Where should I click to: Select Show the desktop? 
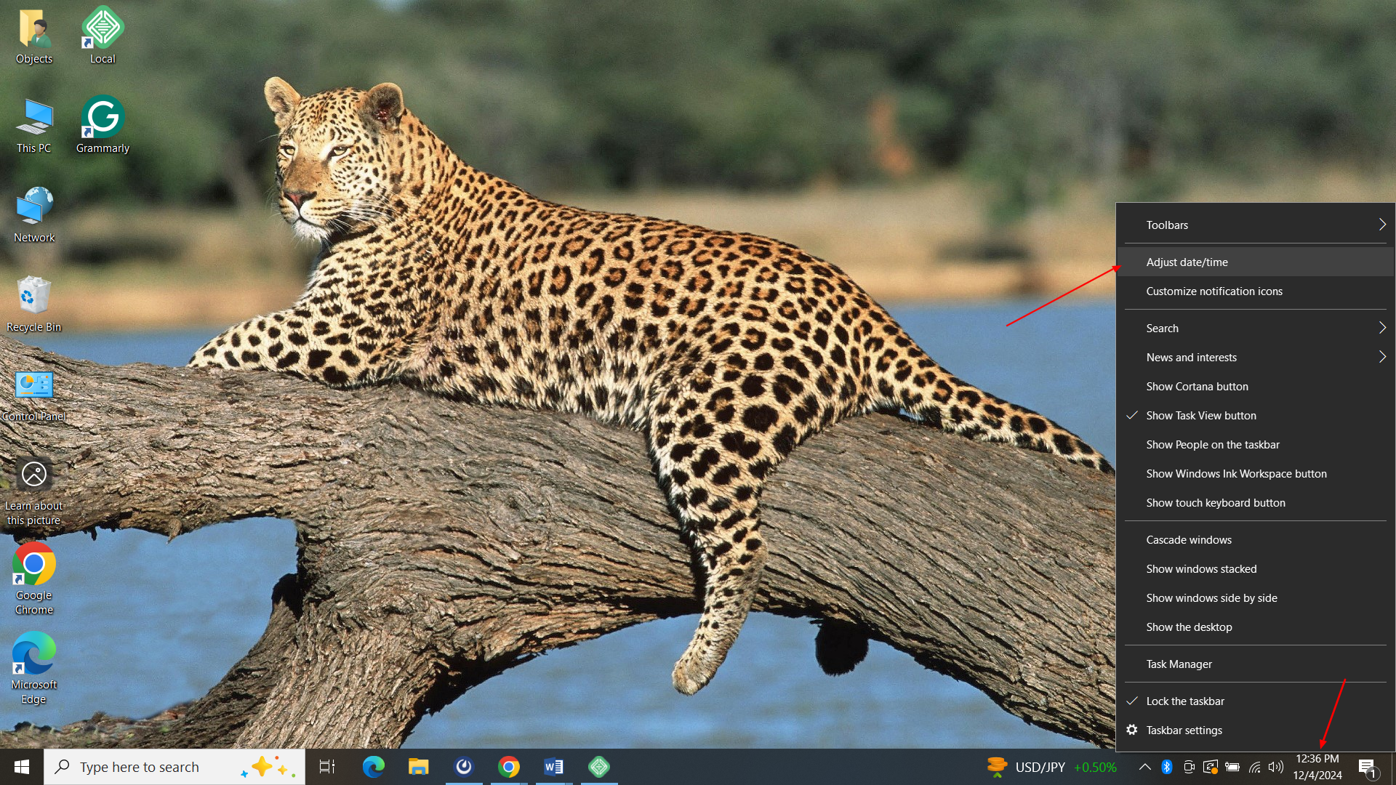(x=1256, y=627)
